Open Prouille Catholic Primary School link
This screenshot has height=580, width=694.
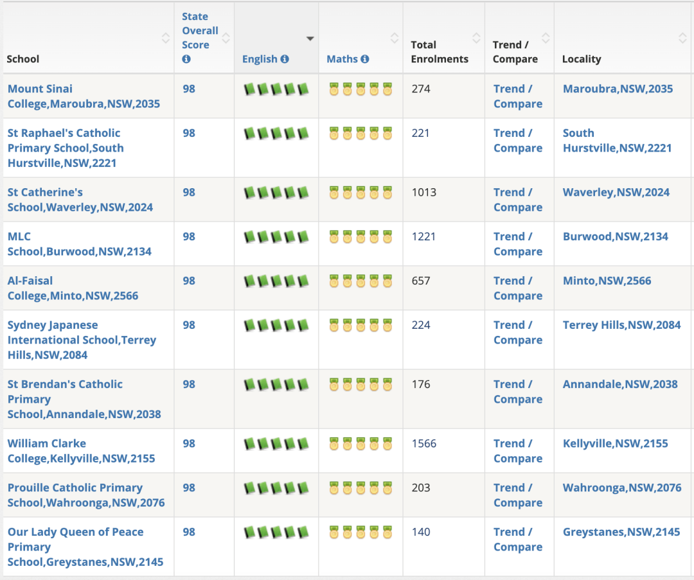pyautogui.click(x=86, y=495)
